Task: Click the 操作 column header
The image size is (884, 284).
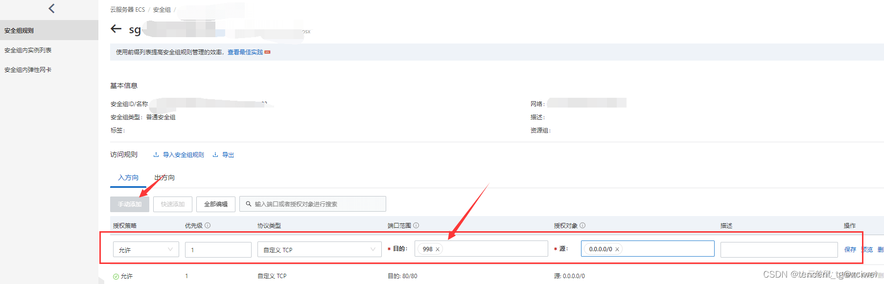Action: pyautogui.click(x=850, y=225)
